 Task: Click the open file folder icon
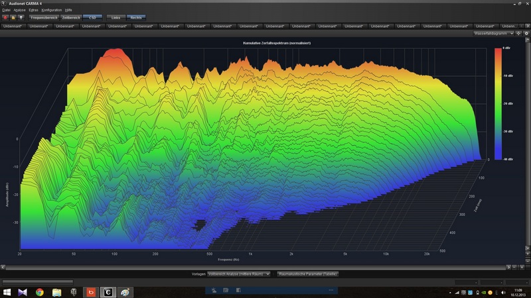13,17
